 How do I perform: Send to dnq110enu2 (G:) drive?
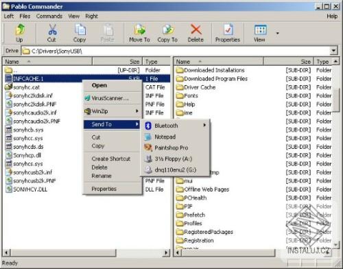coord(175,170)
